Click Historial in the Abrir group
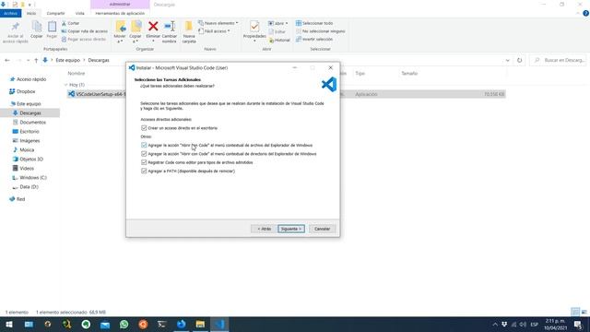 279,40
